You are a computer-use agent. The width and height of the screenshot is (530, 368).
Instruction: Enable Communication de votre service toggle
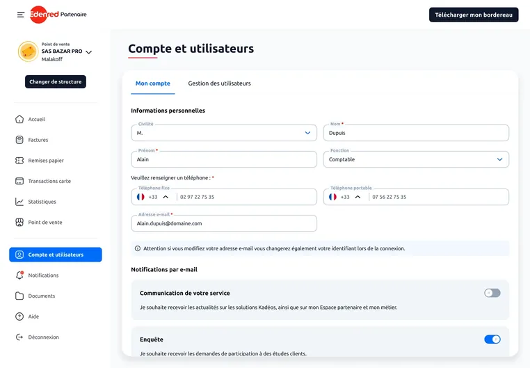tap(492, 293)
